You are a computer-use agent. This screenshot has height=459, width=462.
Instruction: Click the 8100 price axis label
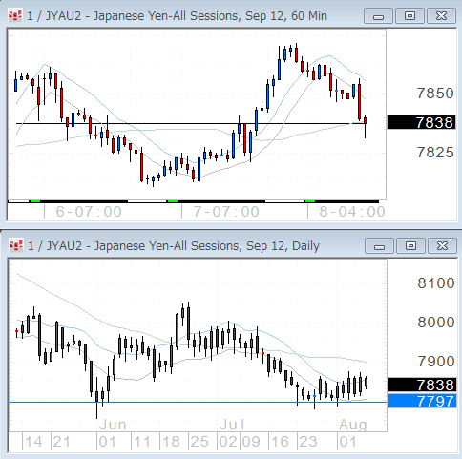click(x=436, y=283)
